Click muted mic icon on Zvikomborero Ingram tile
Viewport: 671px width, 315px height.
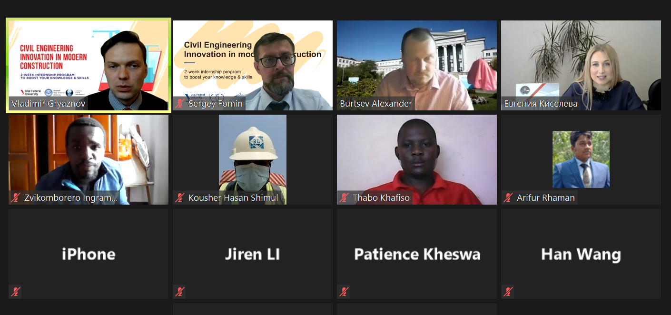click(x=15, y=197)
